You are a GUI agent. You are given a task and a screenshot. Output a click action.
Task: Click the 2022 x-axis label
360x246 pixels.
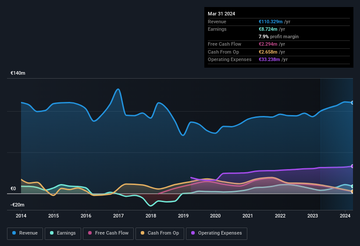[280, 216]
